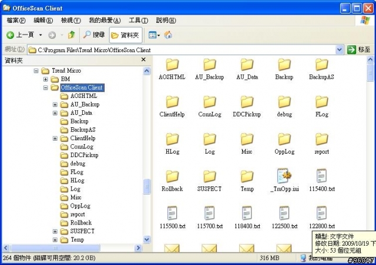The width and height of the screenshot is (376, 265).
Task: Click the folder tree vertical scrollbar thumb
Action: click(147, 186)
